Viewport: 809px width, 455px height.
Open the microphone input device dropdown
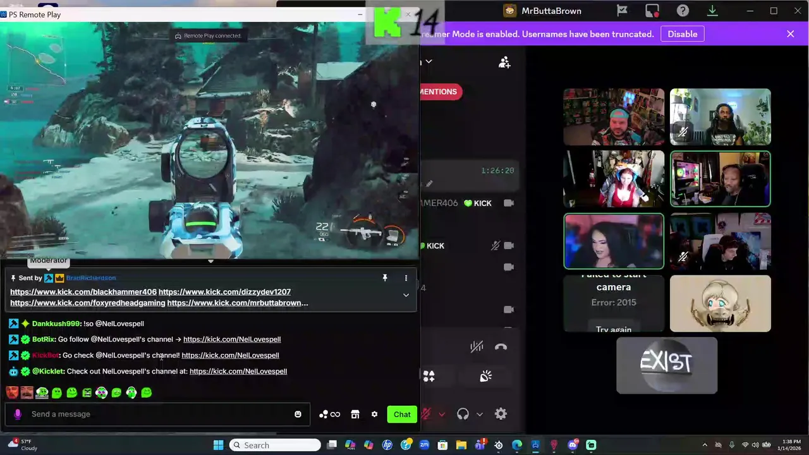pyautogui.click(x=441, y=415)
